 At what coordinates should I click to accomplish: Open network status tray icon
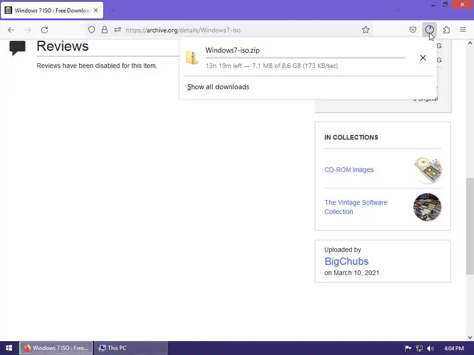(x=419, y=349)
